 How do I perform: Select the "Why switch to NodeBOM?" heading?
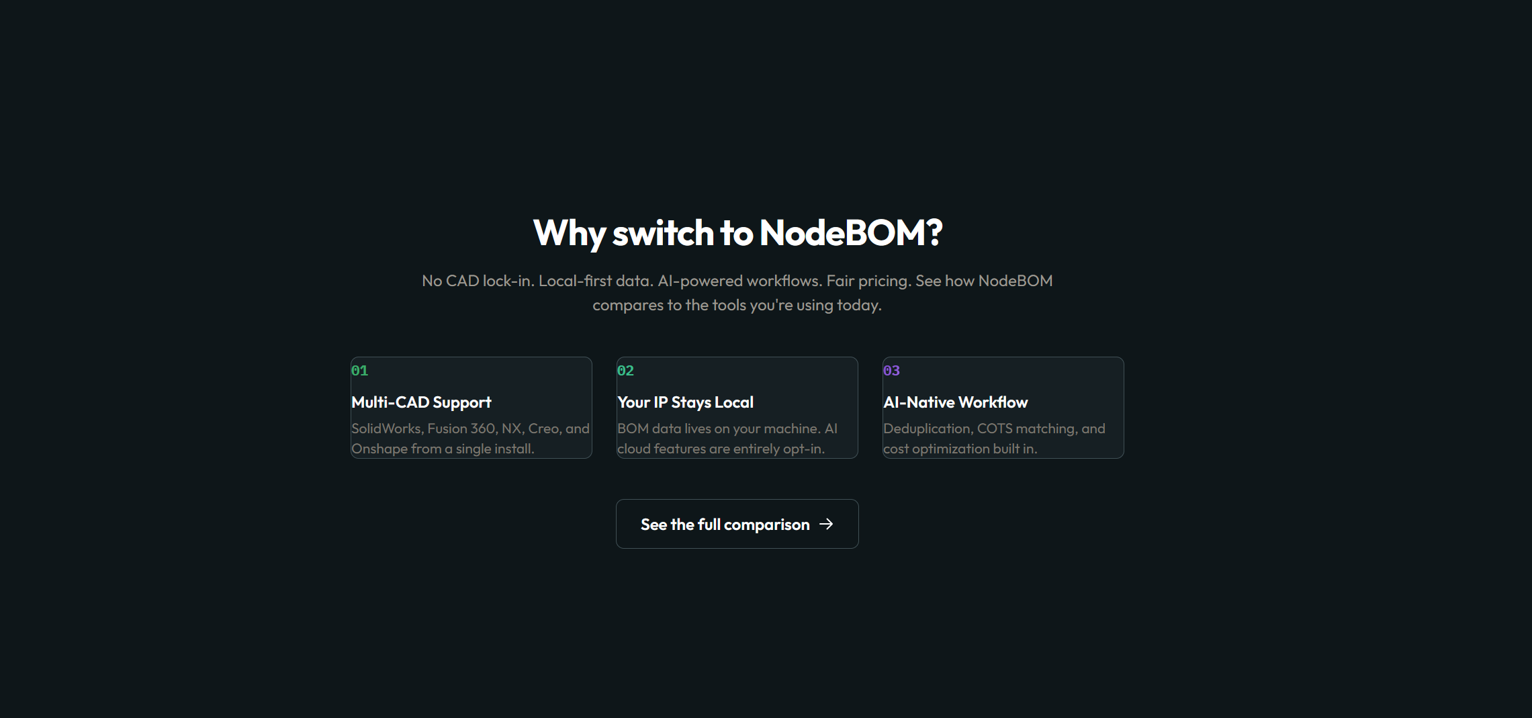(737, 233)
